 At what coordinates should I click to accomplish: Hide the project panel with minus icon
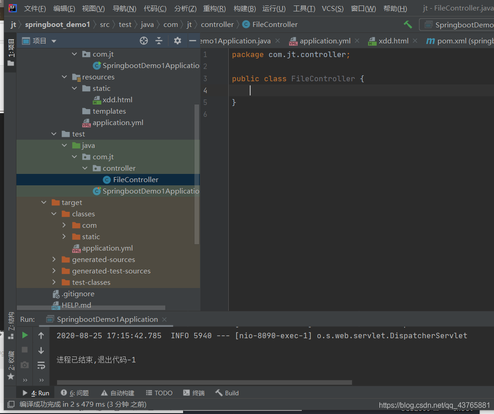pos(193,41)
